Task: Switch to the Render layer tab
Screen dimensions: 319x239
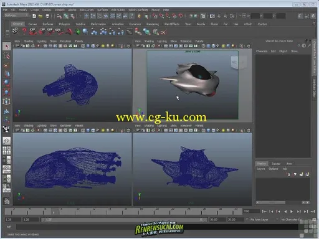Action: pos(276,164)
